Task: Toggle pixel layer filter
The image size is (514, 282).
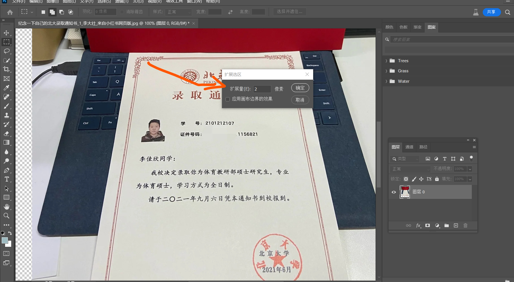Action: click(428, 159)
